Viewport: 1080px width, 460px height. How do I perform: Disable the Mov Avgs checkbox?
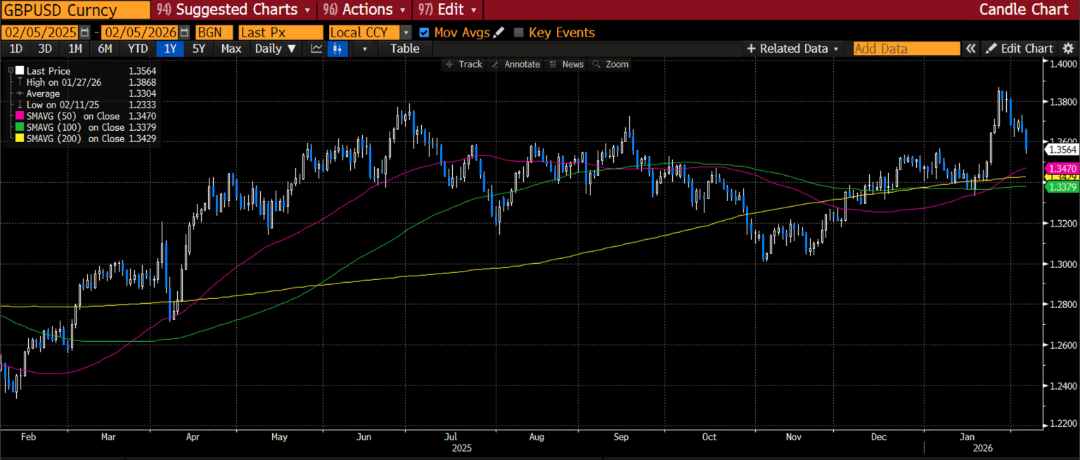point(424,32)
